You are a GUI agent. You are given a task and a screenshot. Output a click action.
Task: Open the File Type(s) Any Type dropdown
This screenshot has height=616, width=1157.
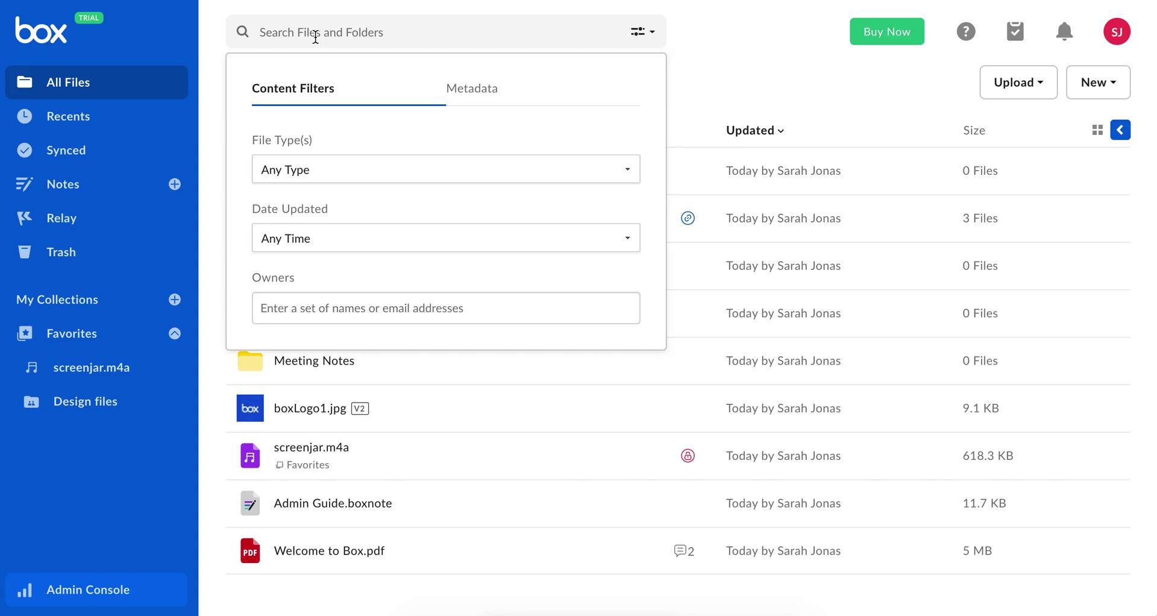point(446,169)
